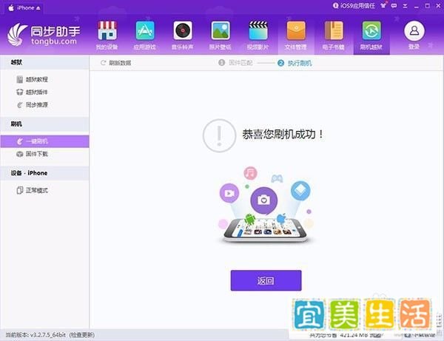Click the 刷机 sidebar section header
The width and height of the screenshot is (444, 341).
[x=44, y=124]
